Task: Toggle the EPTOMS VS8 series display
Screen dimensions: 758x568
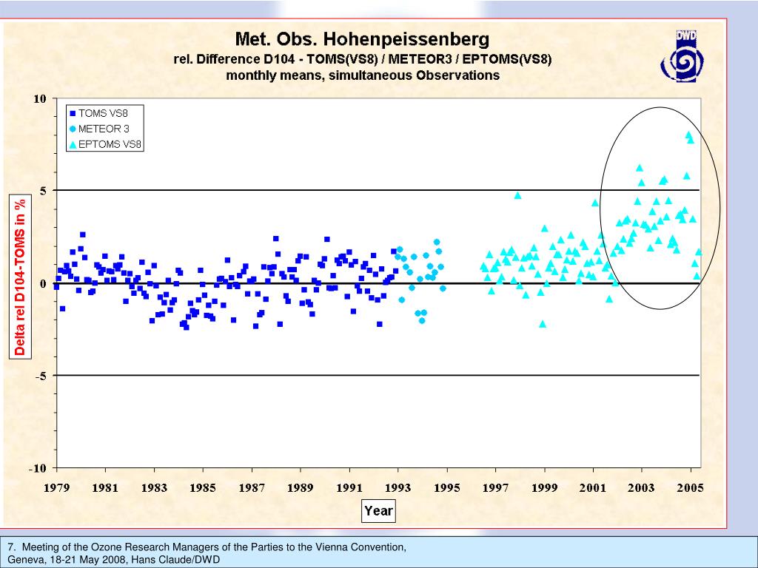Action: coord(107,145)
